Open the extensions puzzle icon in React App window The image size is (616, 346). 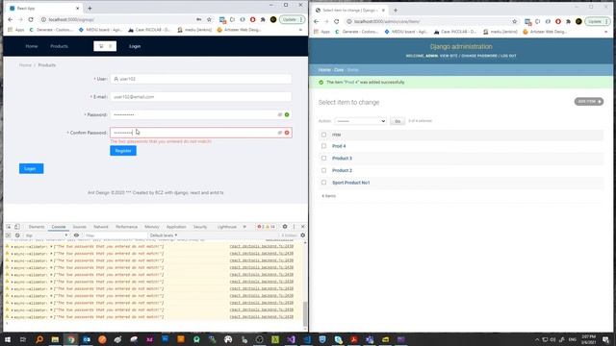coord(263,19)
